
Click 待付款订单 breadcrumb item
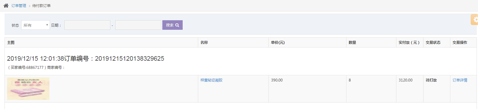42,6
